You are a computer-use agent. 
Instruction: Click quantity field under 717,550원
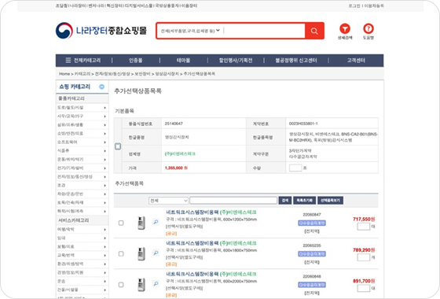click(x=364, y=227)
